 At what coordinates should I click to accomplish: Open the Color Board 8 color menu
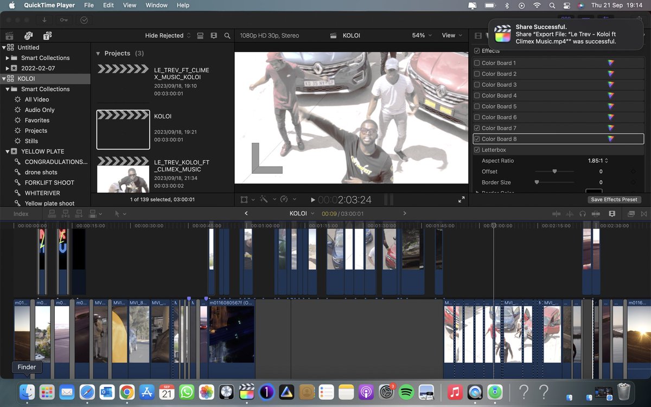click(611, 139)
